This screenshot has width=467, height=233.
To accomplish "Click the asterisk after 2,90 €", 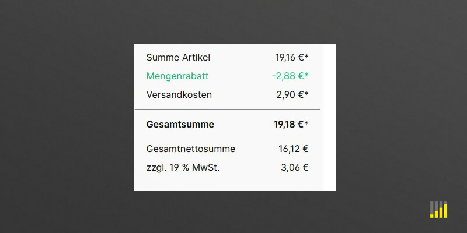I will pos(306,93).
